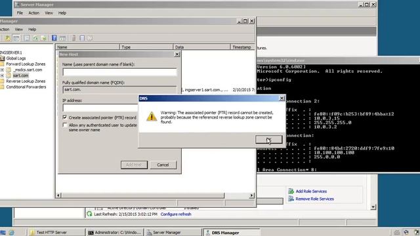Click the show/hide console tree toolbar icon
The image size is (420, 236).
(x=16, y=38)
